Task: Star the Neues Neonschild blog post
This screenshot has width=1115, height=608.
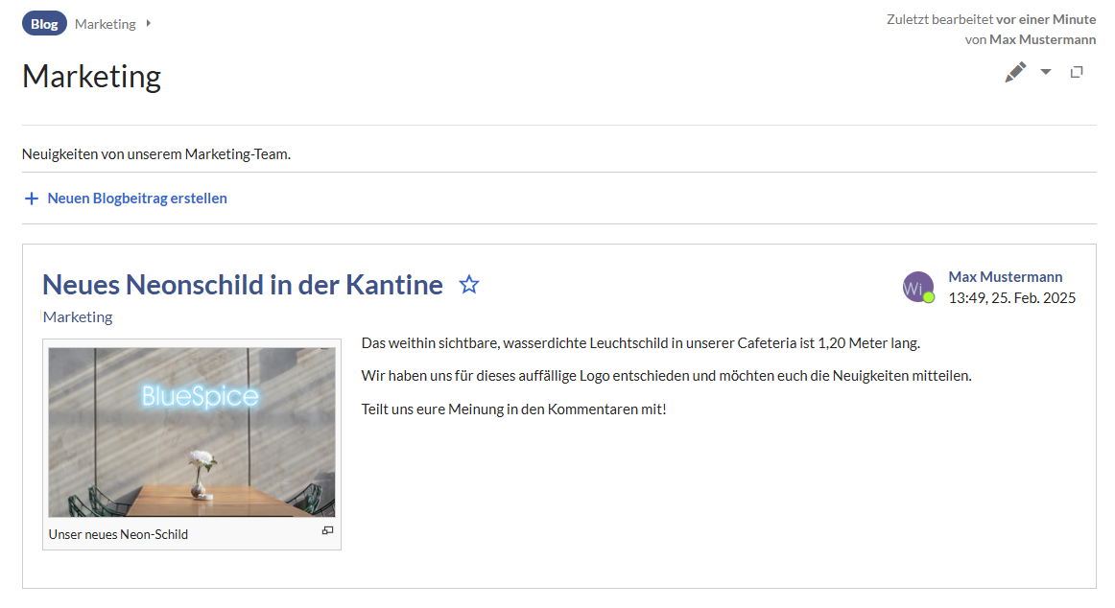Action: (469, 285)
